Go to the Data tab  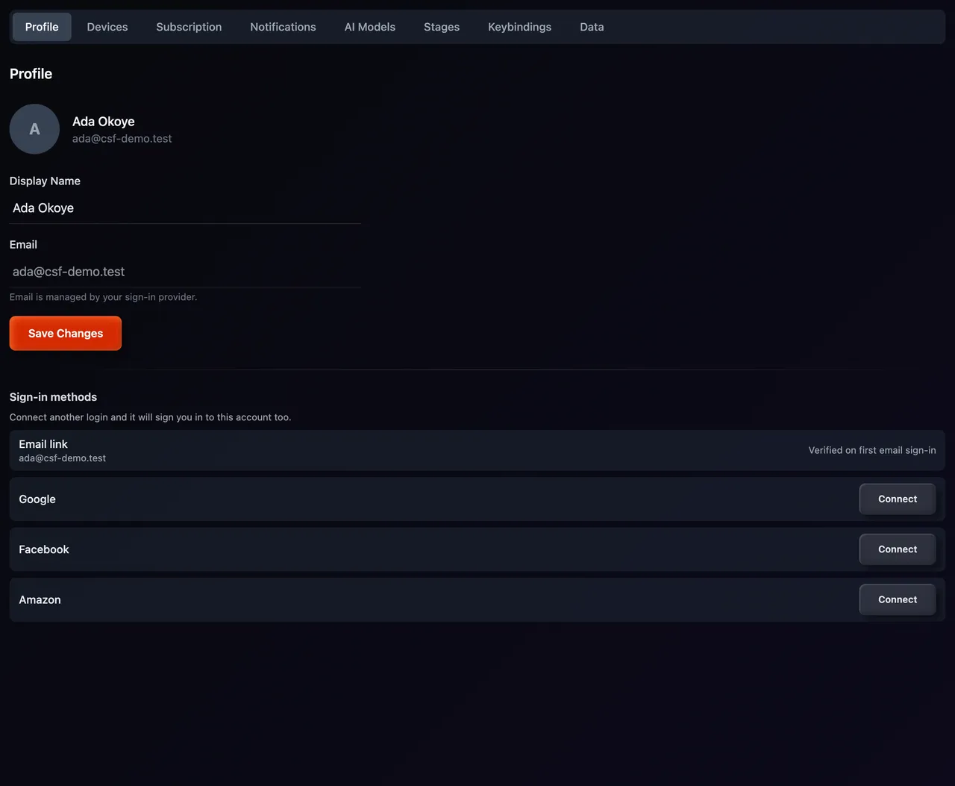592,27
